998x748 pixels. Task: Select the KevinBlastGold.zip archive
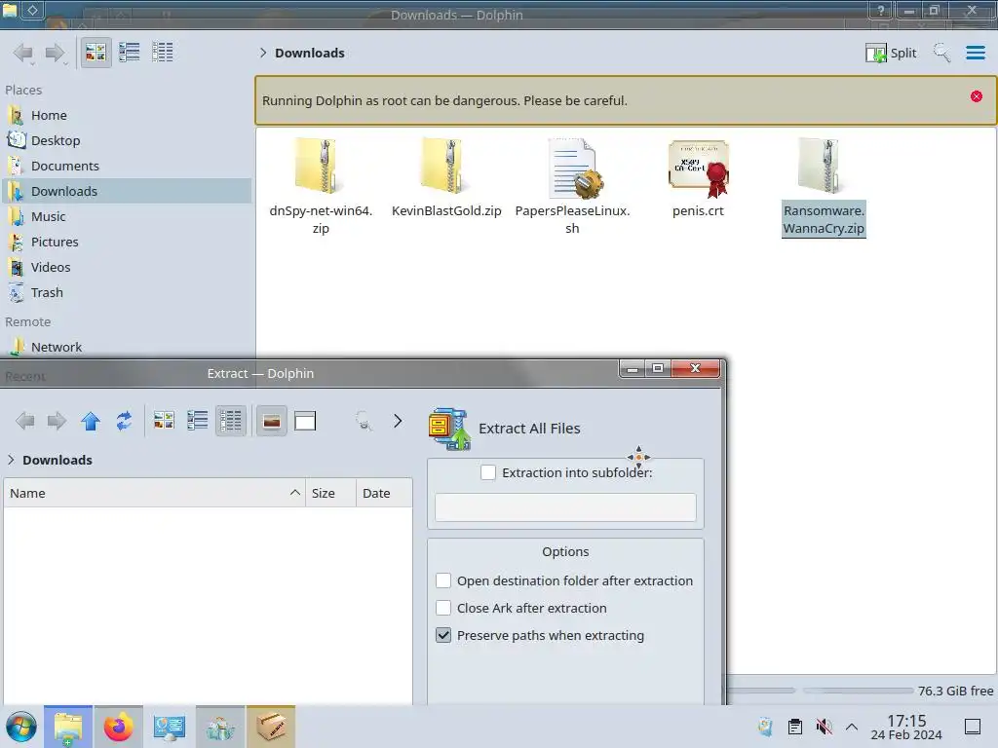click(x=446, y=179)
